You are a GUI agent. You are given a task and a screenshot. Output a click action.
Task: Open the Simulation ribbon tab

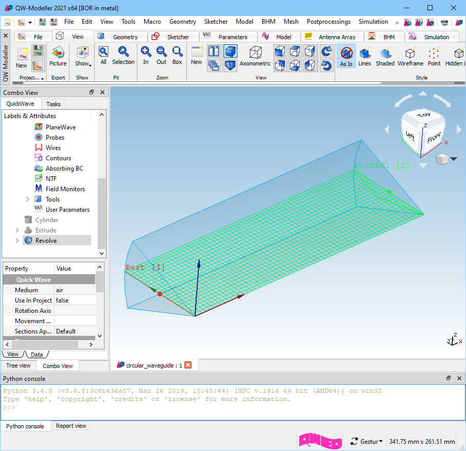431,37
